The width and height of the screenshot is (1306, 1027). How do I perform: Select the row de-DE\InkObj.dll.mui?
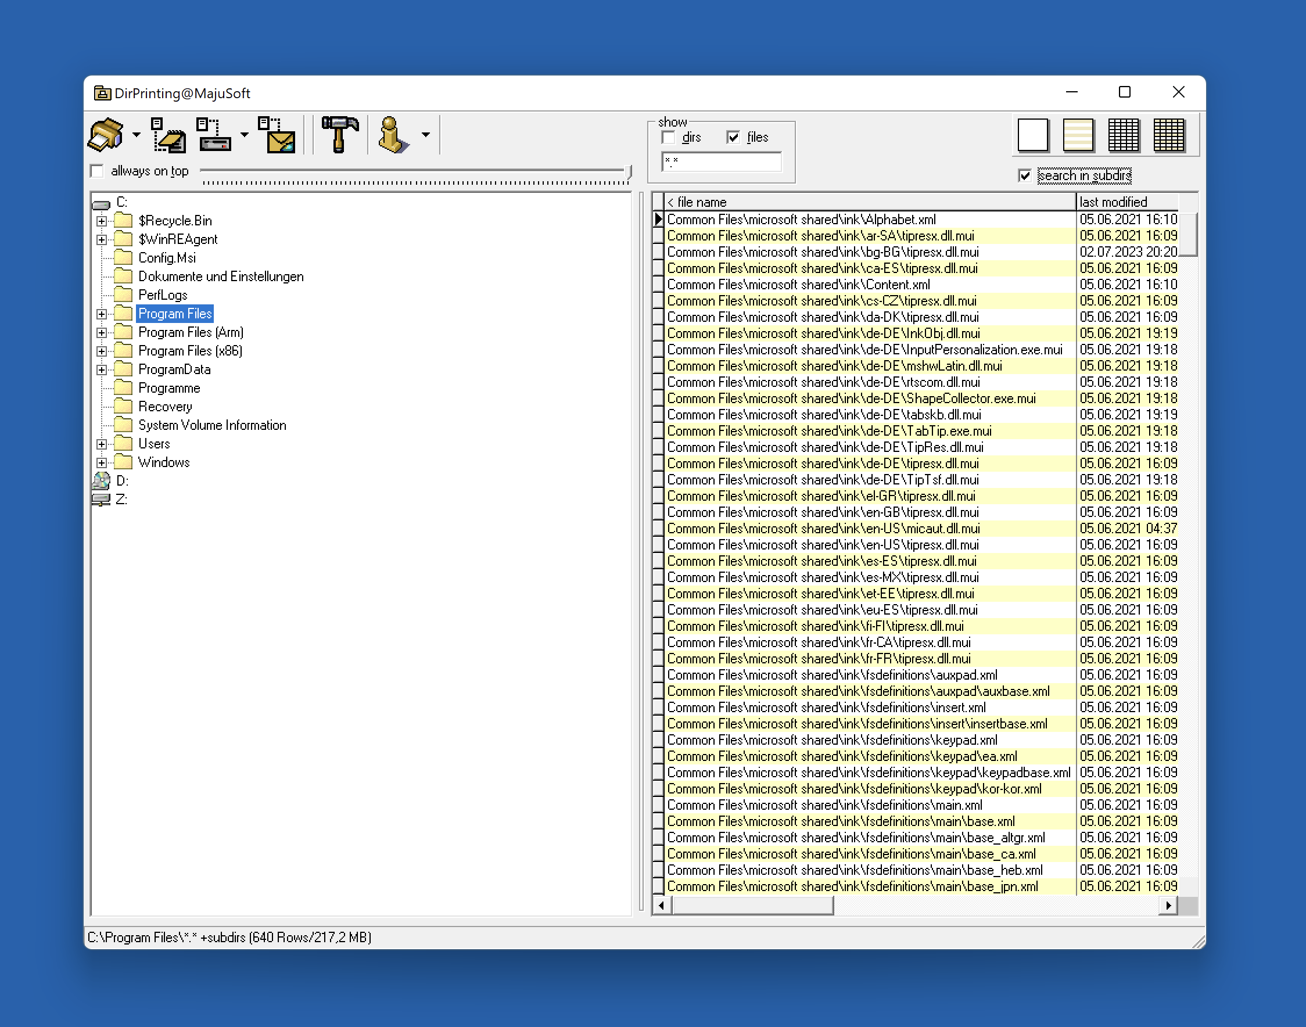(870, 333)
